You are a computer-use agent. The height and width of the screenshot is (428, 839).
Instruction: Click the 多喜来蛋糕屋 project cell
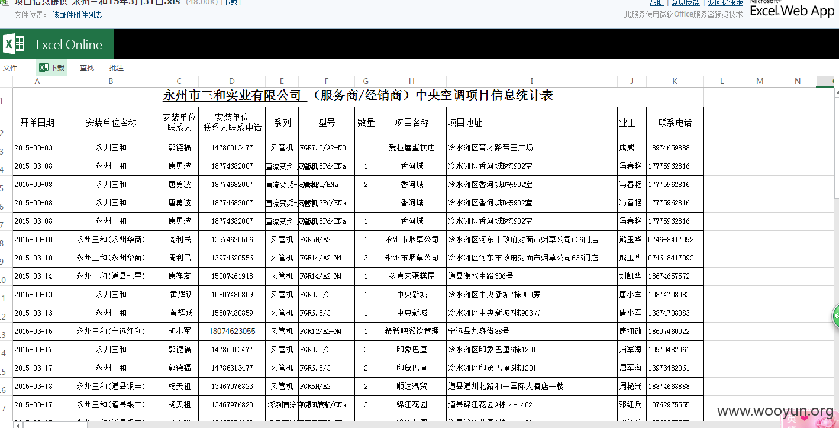point(412,276)
